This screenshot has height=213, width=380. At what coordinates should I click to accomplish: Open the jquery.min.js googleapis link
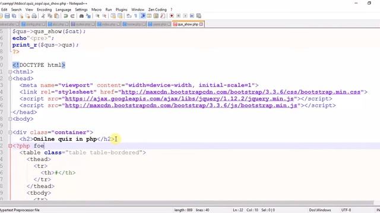tap(179, 99)
